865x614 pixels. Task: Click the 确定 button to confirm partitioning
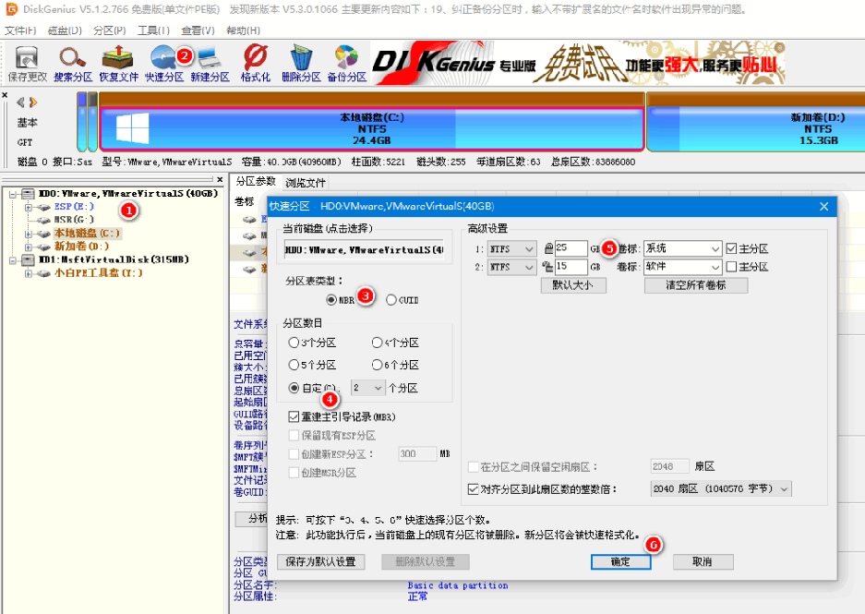click(620, 561)
